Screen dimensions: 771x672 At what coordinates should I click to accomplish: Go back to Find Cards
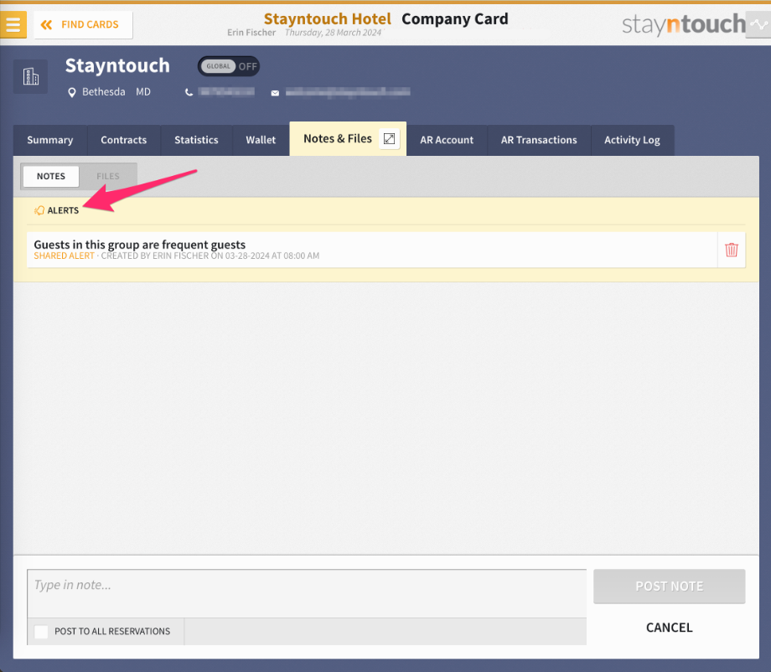tap(83, 24)
